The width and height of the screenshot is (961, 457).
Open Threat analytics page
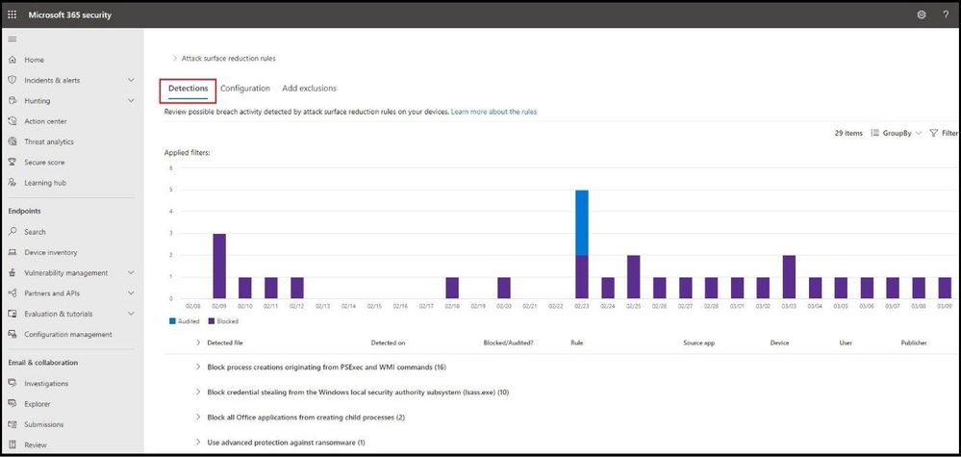click(49, 141)
